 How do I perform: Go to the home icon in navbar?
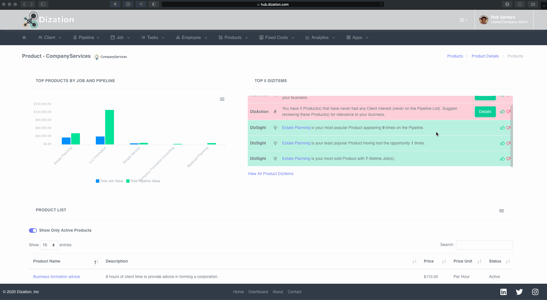point(24,37)
